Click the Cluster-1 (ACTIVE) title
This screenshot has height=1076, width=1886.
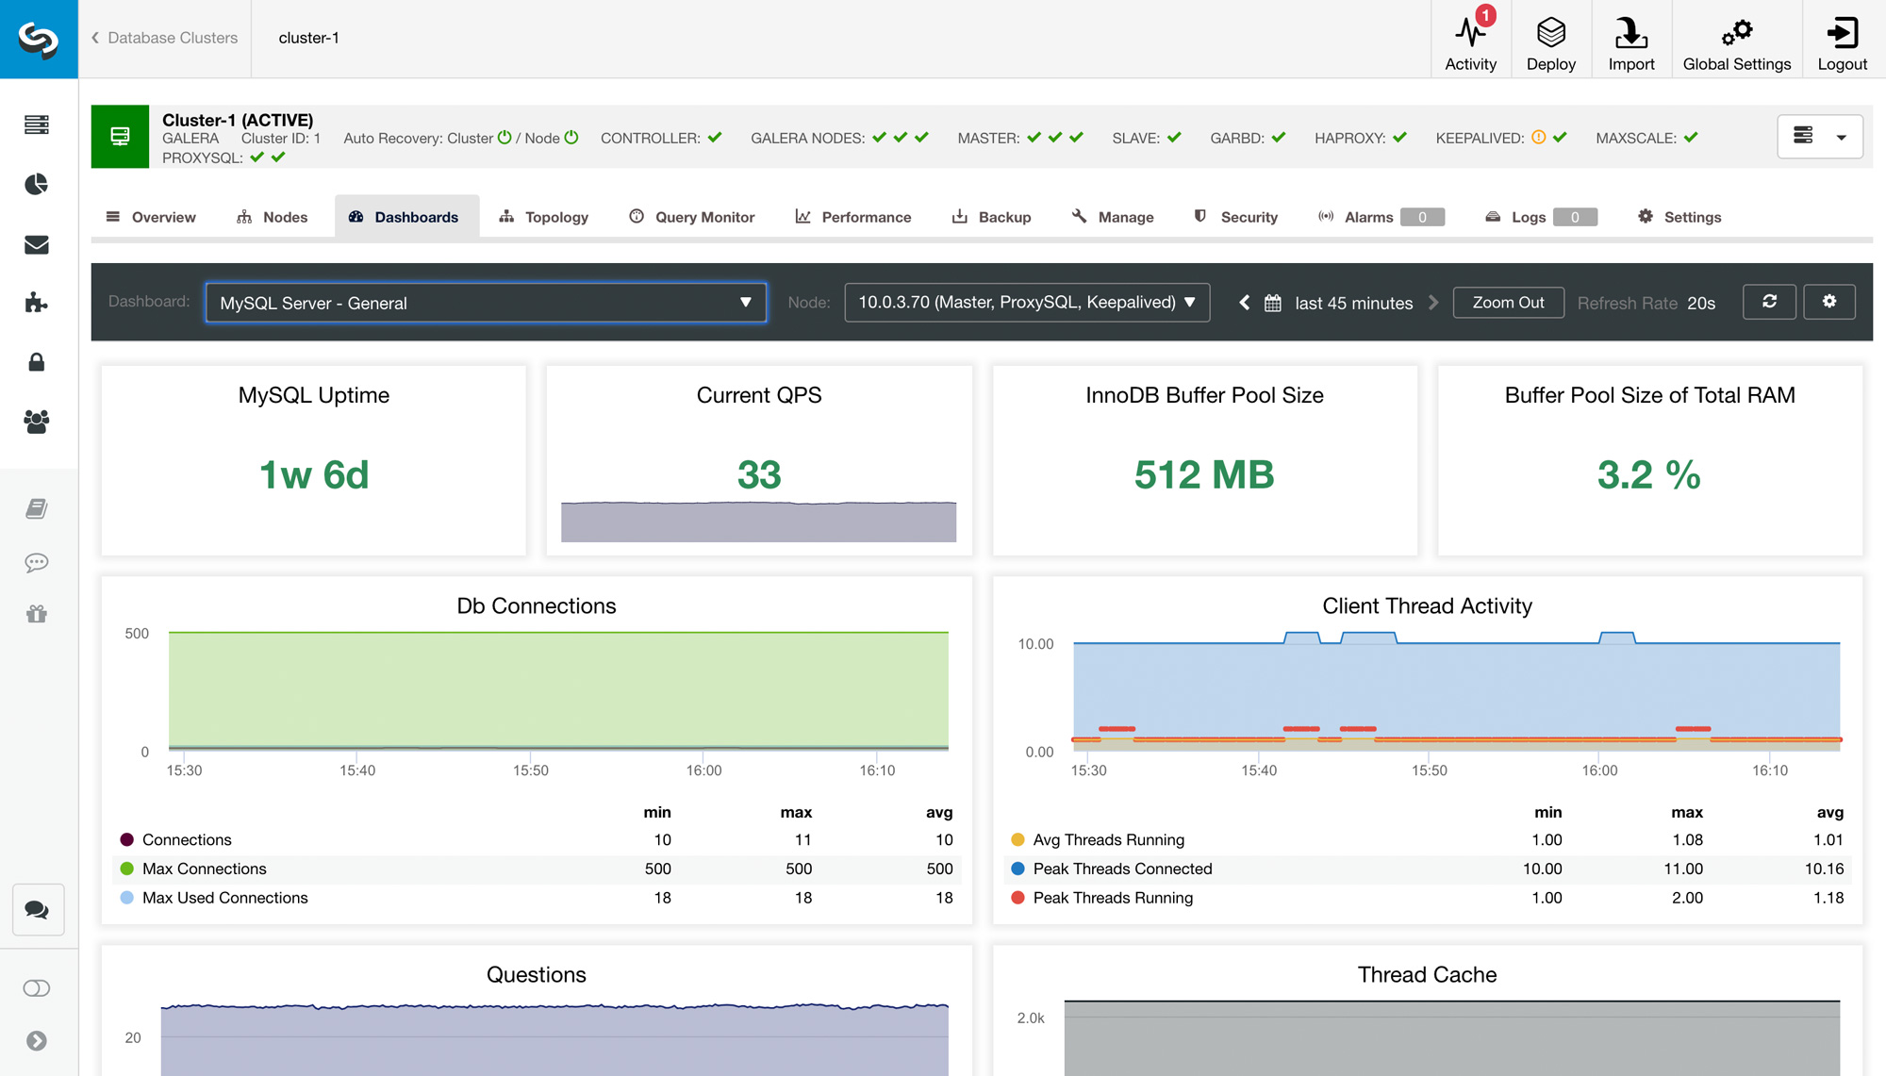pos(238,120)
